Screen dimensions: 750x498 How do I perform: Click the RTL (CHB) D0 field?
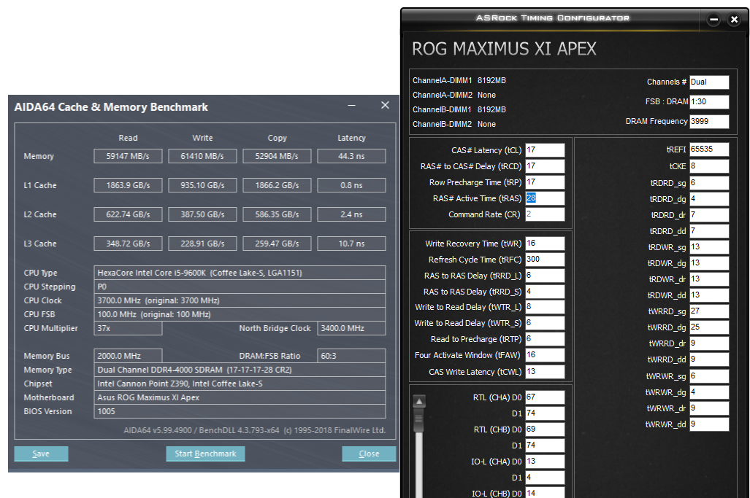(545, 429)
